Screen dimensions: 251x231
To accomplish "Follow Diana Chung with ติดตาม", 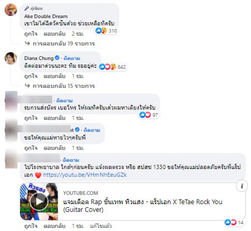I will [x=72, y=58].
